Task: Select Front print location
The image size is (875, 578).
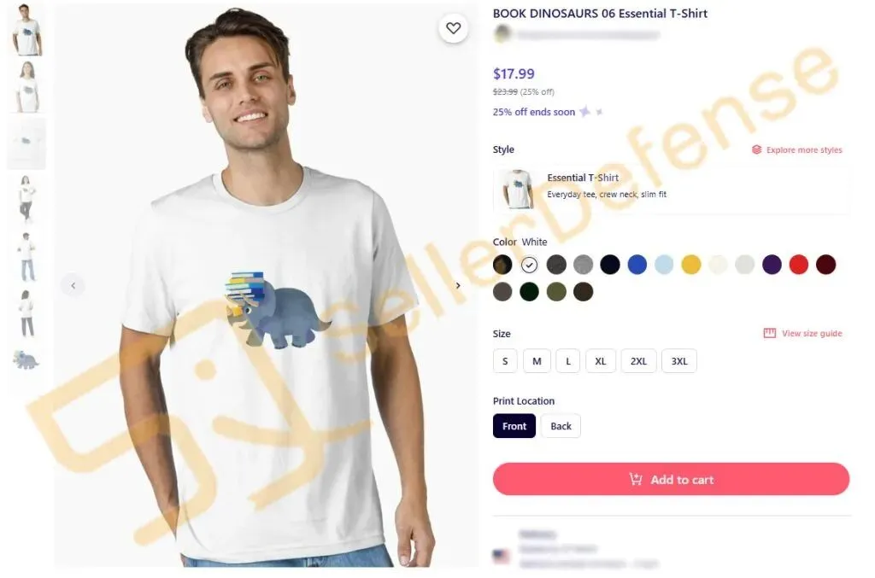Action: click(x=514, y=426)
